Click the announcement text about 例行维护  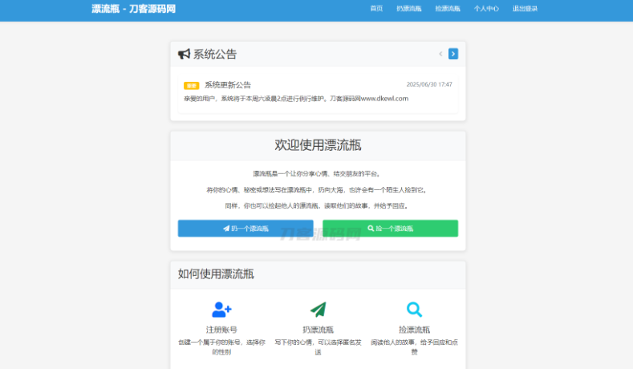click(x=296, y=99)
